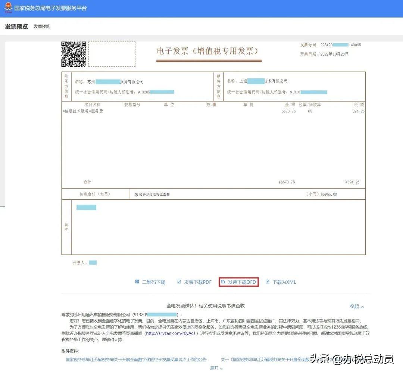Click the circled-X icon before the uppercase amount

[136, 195]
